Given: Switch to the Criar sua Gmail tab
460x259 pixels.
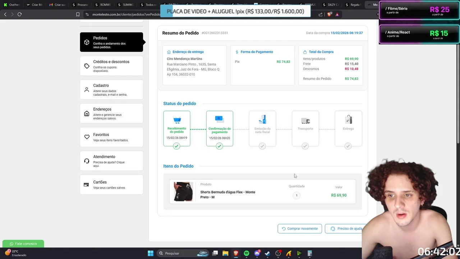Looking at the screenshot, I should coord(57,5).
